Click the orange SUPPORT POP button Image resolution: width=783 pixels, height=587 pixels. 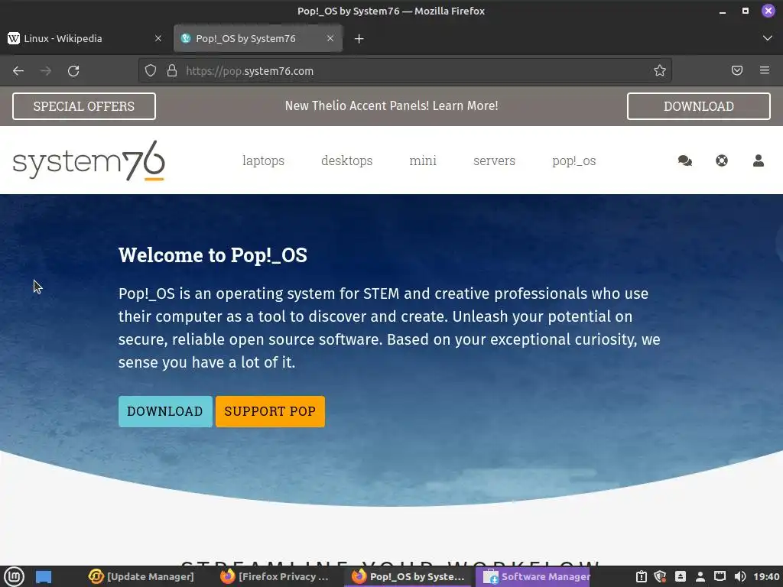pyautogui.click(x=270, y=411)
